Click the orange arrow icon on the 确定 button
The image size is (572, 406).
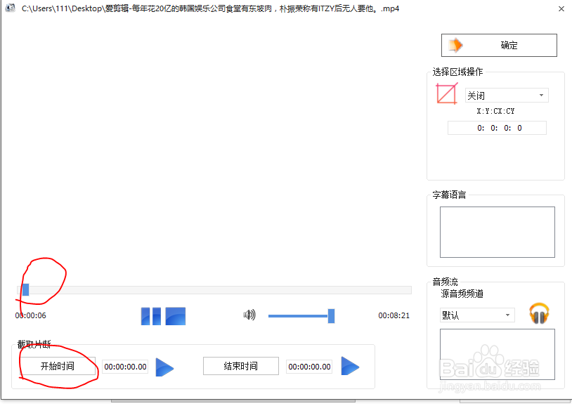click(454, 44)
